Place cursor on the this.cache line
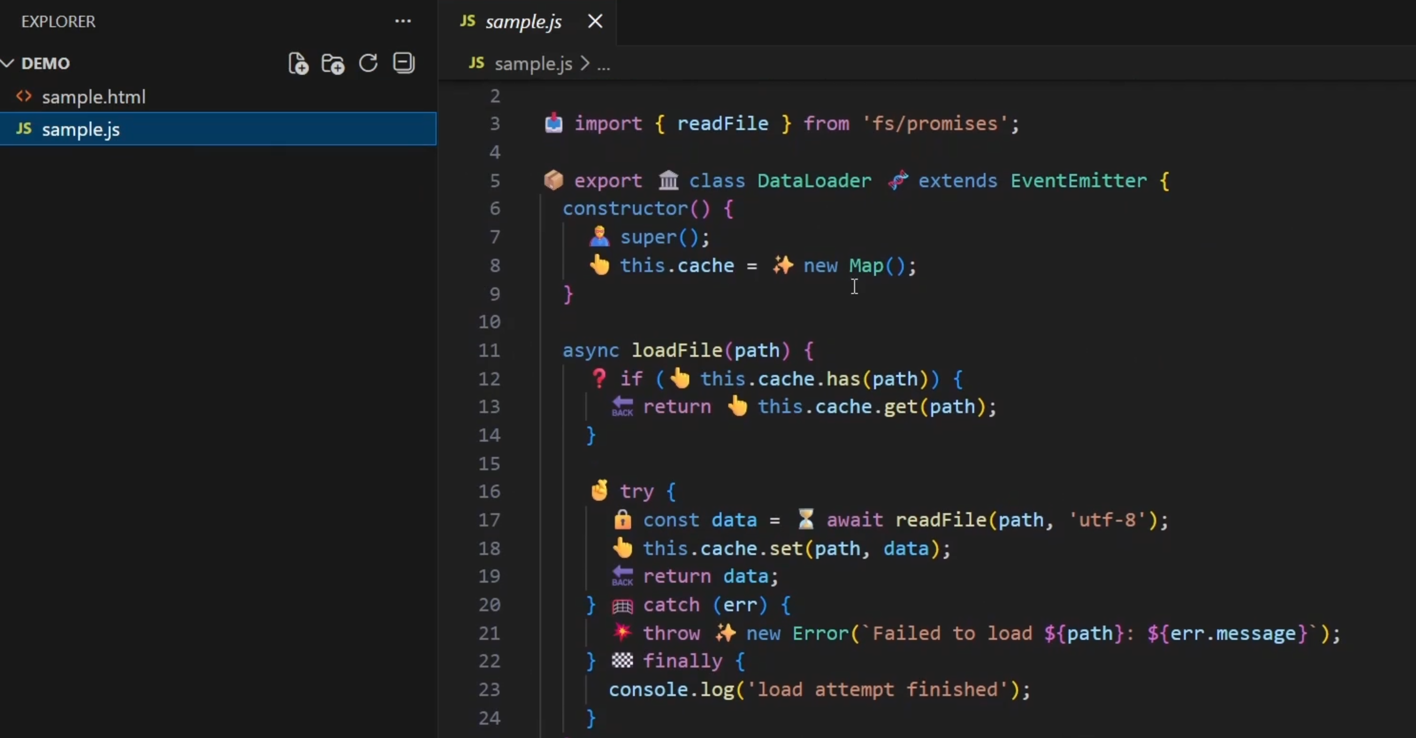 tap(681, 265)
